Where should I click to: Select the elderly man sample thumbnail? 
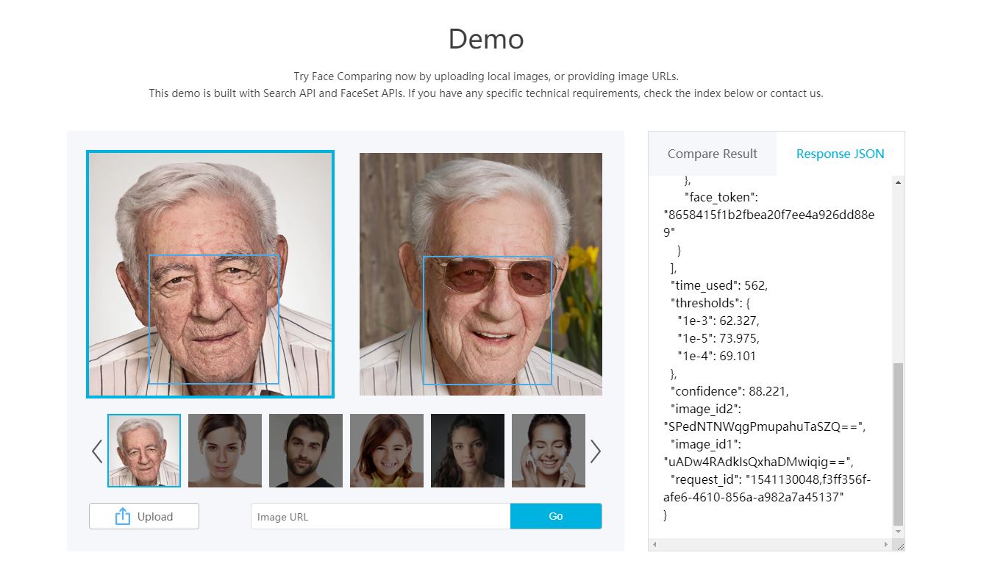pos(144,451)
